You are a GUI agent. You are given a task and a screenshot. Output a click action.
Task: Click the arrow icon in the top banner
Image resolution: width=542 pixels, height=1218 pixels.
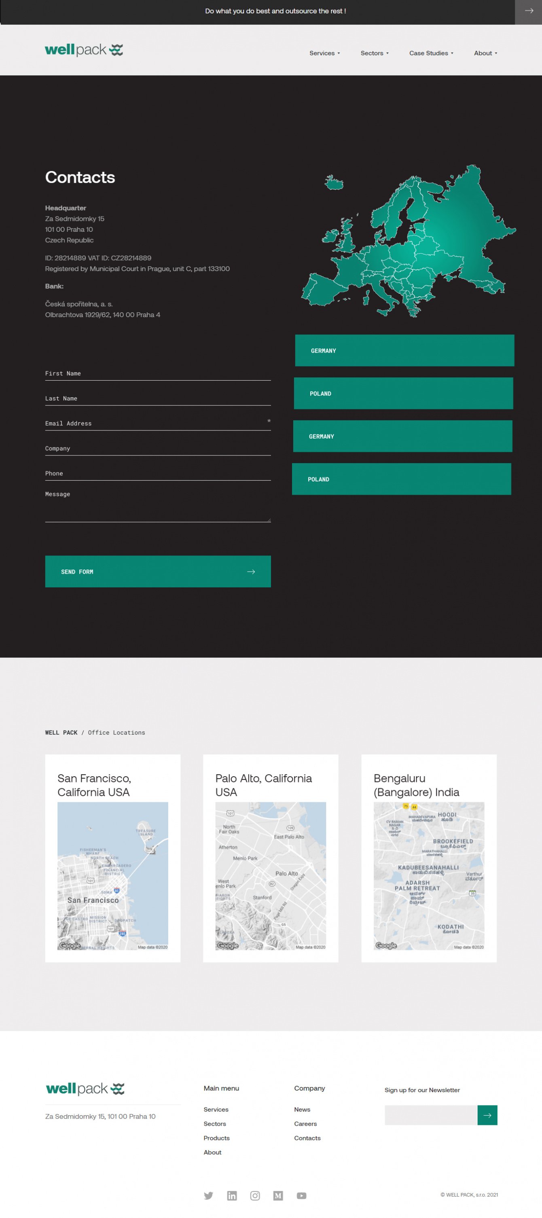click(x=528, y=11)
